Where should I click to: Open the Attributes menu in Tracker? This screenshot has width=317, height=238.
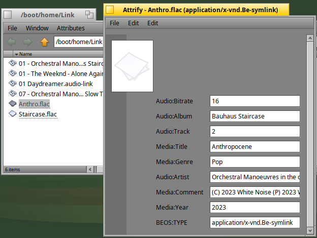coord(71,28)
